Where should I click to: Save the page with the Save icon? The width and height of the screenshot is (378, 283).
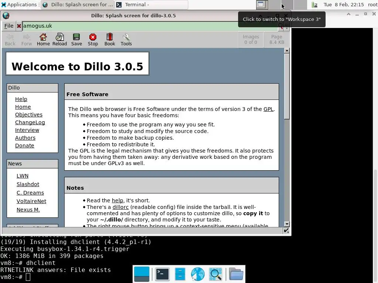76,40
